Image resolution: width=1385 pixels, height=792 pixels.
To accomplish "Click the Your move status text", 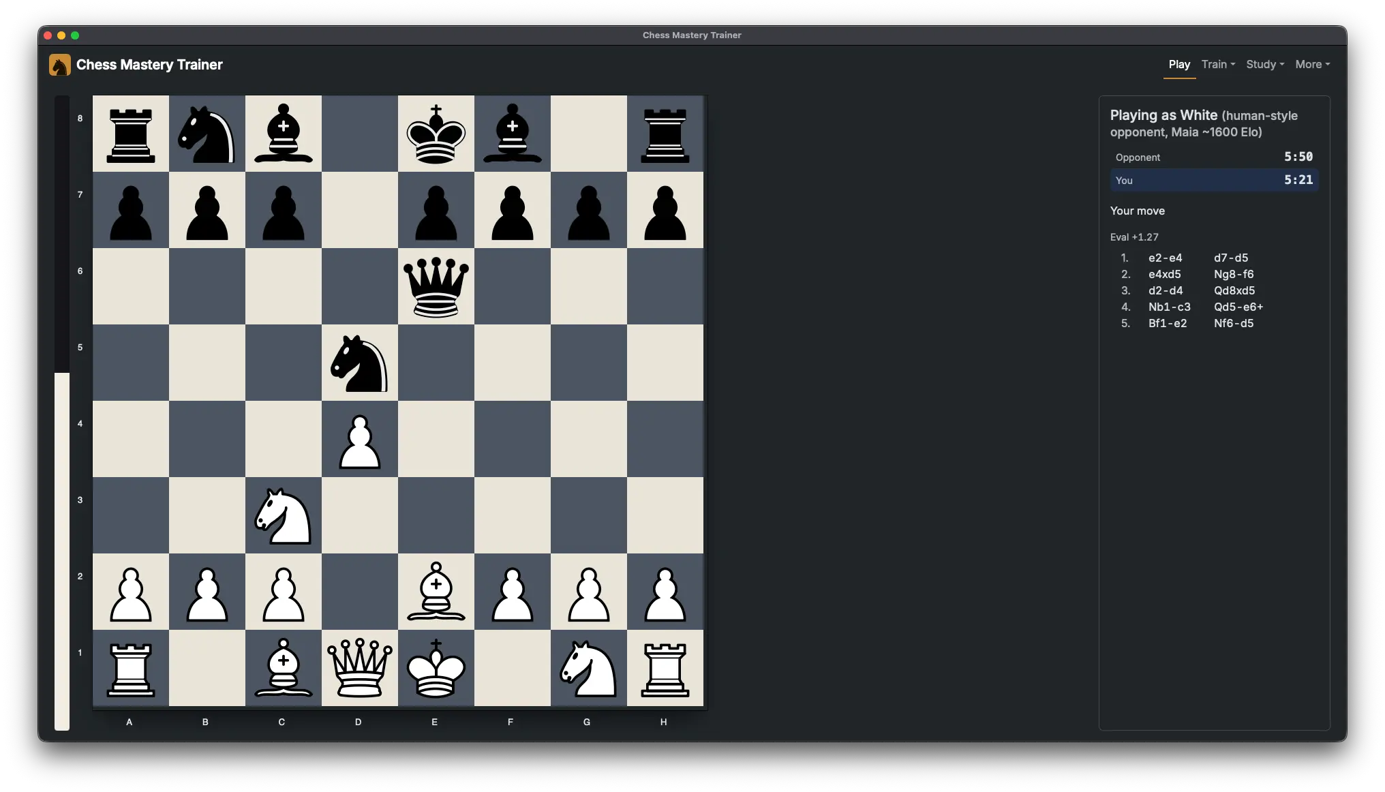I will point(1137,211).
